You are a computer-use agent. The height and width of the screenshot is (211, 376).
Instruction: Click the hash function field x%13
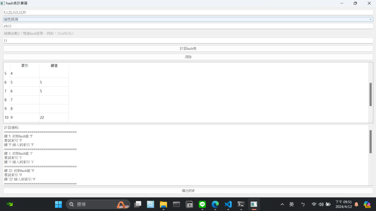[x=188, y=26]
